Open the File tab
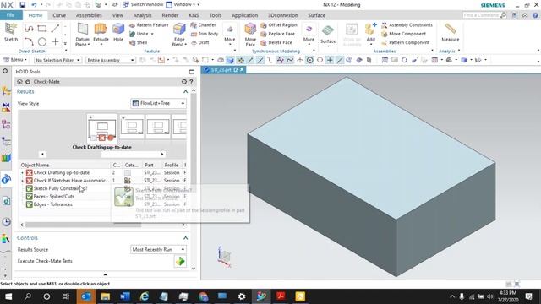The image size is (541, 304). point(11,15)
